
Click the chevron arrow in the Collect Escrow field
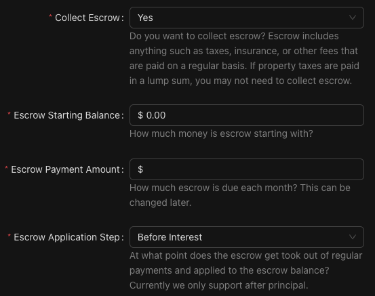pos(352,18)
